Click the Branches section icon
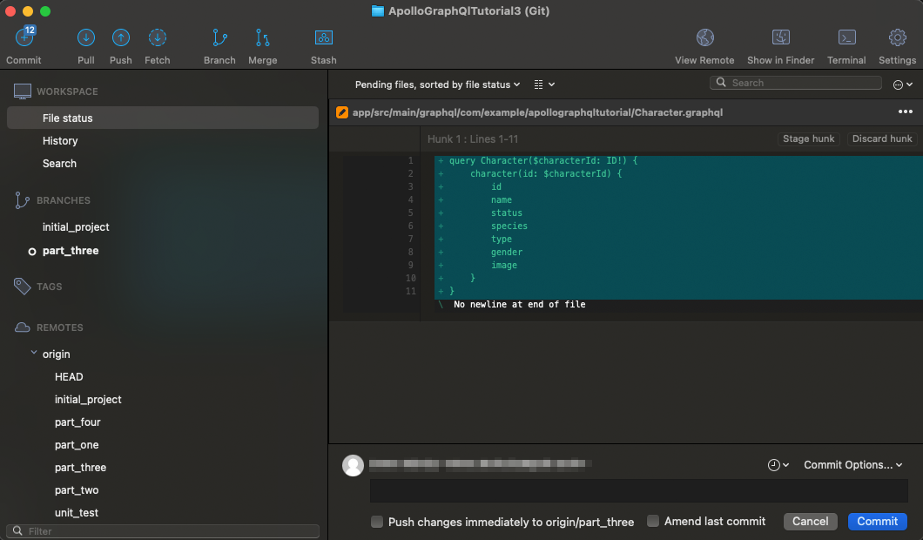 coord(22,200)
